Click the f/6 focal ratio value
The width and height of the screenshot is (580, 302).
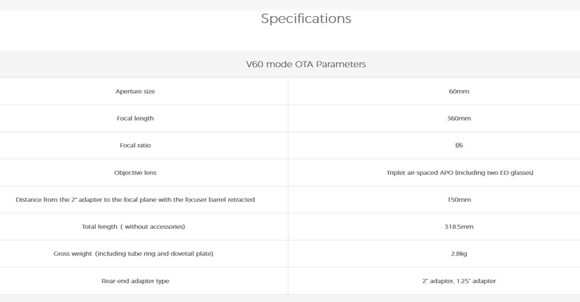(x=459, y=145)
